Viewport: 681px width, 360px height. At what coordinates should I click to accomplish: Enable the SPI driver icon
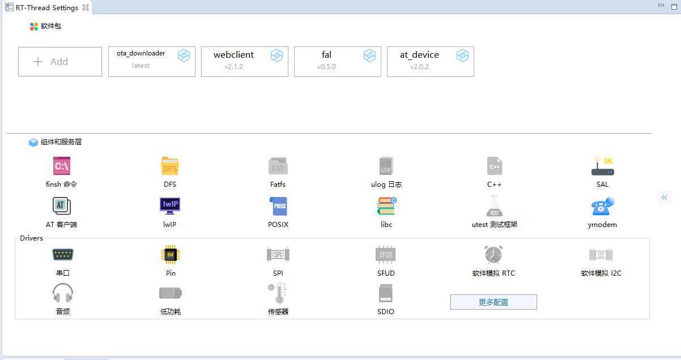click(x=278, y=255)
